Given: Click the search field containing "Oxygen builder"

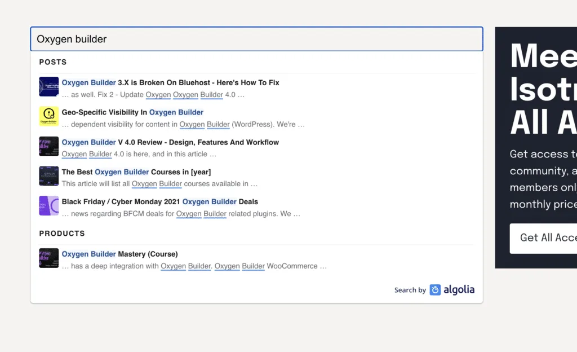Looking at the screenshot, I should pos(256,39).
